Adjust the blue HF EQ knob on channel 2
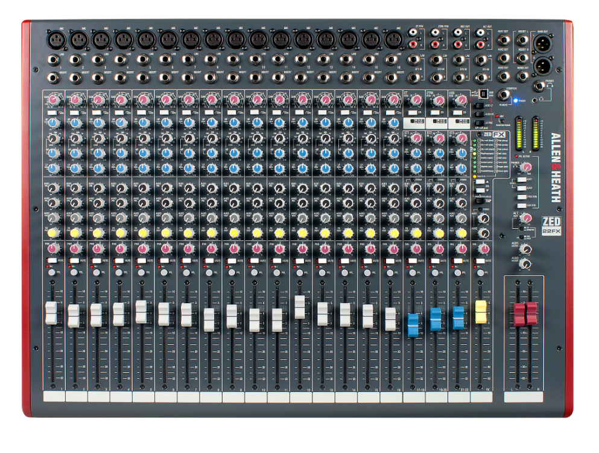The image size is (599, 453). click(x=75, y=123)
